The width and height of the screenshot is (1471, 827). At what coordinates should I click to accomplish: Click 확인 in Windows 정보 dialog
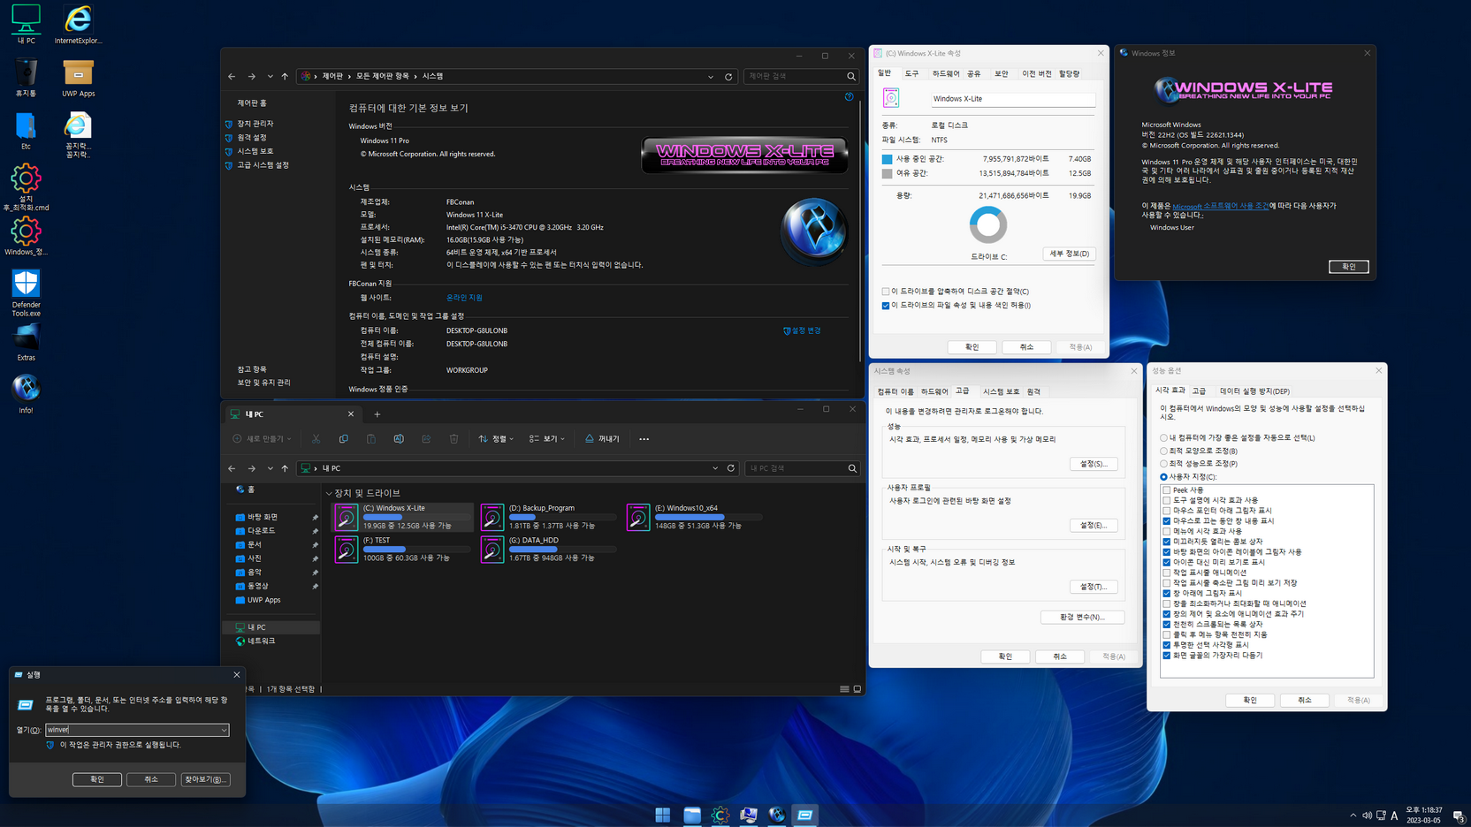[1348, 267]
